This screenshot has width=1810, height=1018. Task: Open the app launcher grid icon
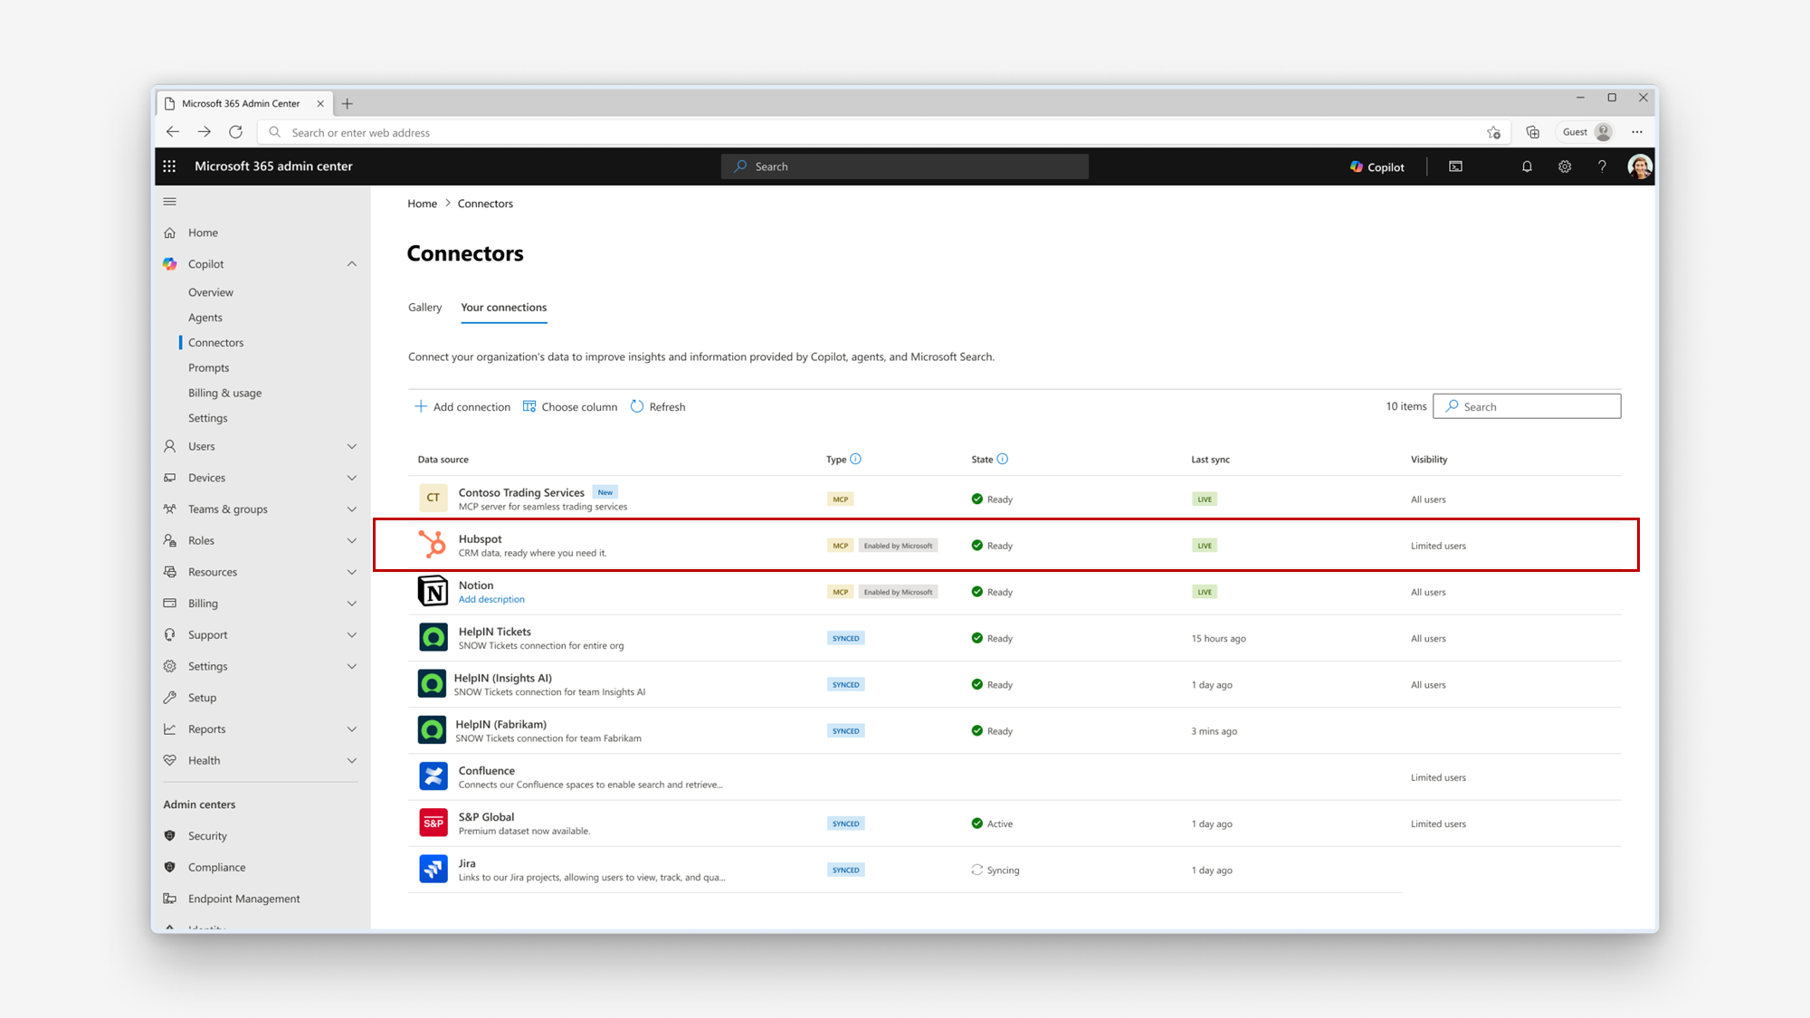click(169, 166)
